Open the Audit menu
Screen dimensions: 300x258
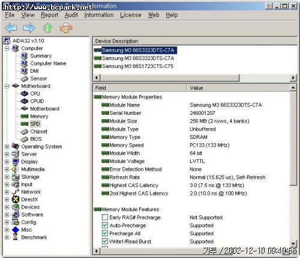click(x=71, y=15)
